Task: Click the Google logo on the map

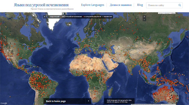Action: click(4, 103)
